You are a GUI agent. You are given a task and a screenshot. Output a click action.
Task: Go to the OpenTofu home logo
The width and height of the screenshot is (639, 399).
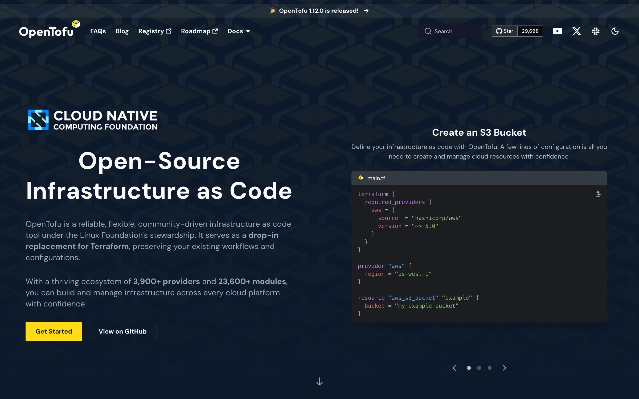tap(50, 29)
